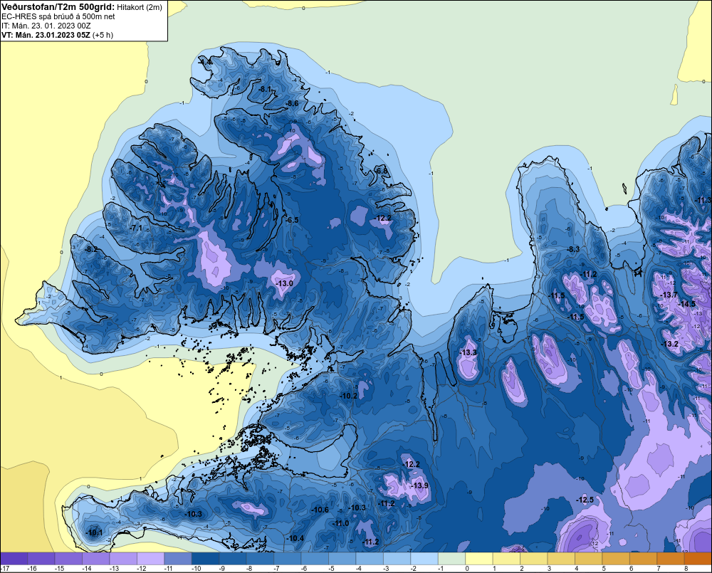Click the -13.7 temperature value on map
Viewport: 712px width, 573px height.
669,295
